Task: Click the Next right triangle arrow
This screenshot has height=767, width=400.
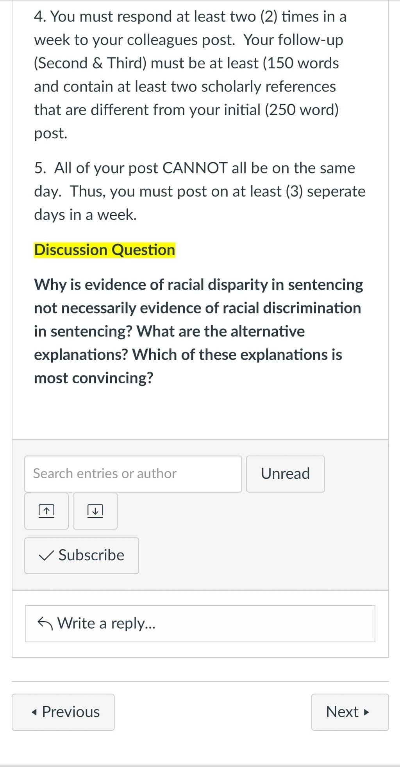Action: 366,712
